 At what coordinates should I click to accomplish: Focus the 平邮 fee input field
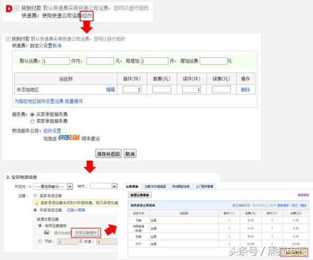tap(67, 242)
